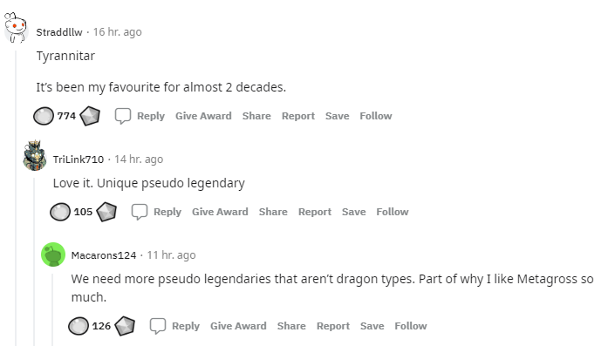Upvote Straddllw's Tyrannitar comment
Image resolution: width=615 pixels, height=346 pixels.
point(43,116)
